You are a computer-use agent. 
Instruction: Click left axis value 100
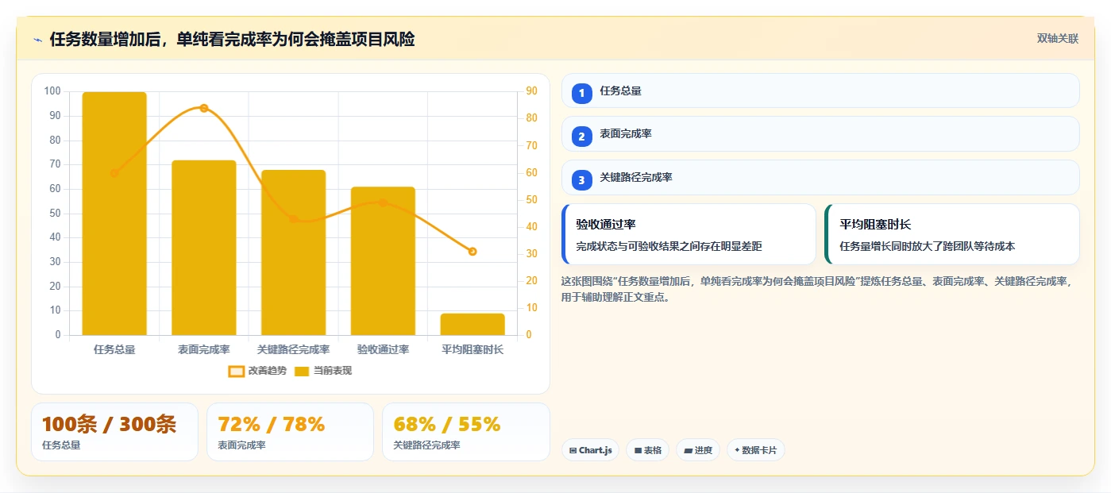coord(52,91)
